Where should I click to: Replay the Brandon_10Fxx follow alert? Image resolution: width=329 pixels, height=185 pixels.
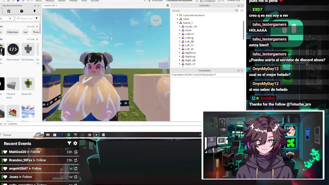pyautogui.click(x=76, y=160)
